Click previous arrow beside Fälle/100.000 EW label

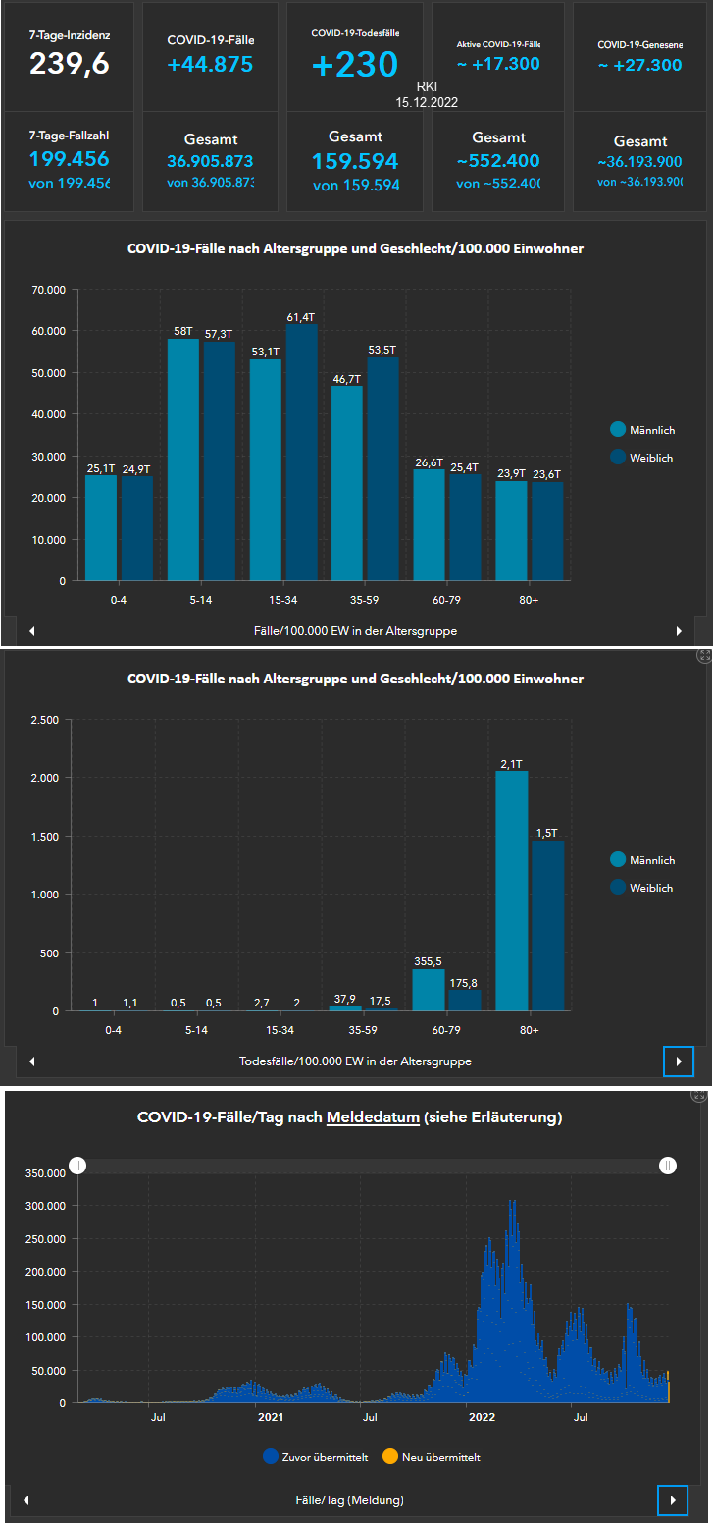point(32,631)
